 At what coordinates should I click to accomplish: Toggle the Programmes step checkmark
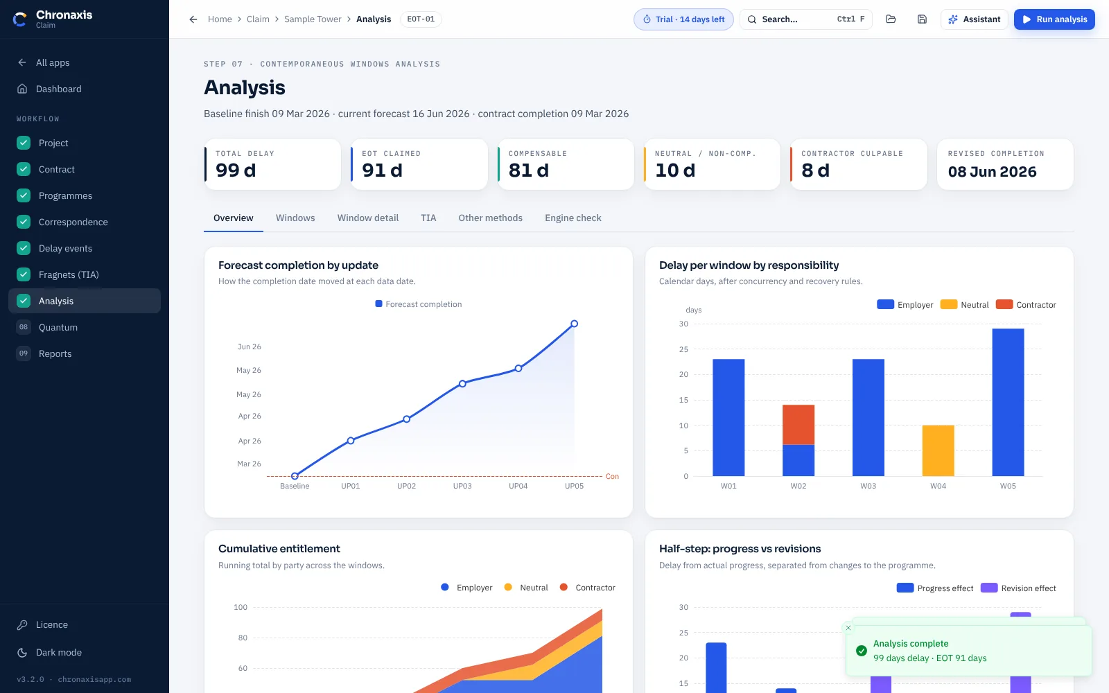[x=24, y=195]
